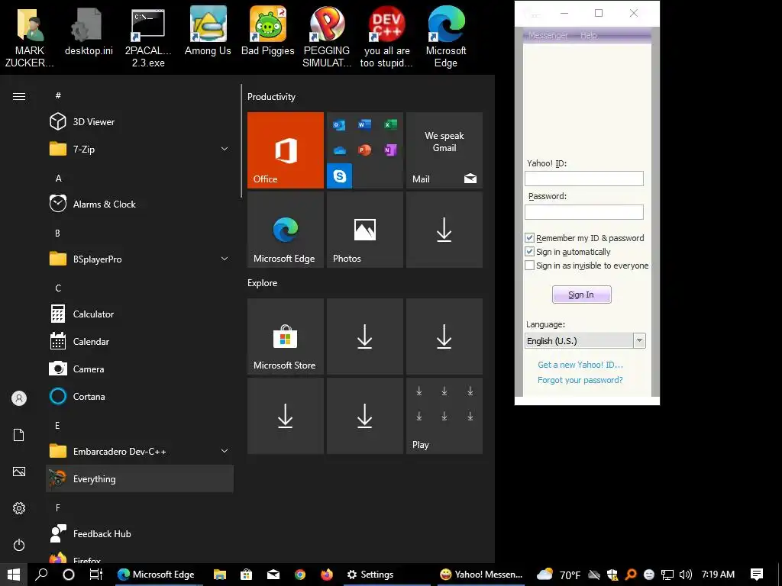
Task: Open the Language dropdown in Yahoo Messenger
Action: [x=586, y=341]
